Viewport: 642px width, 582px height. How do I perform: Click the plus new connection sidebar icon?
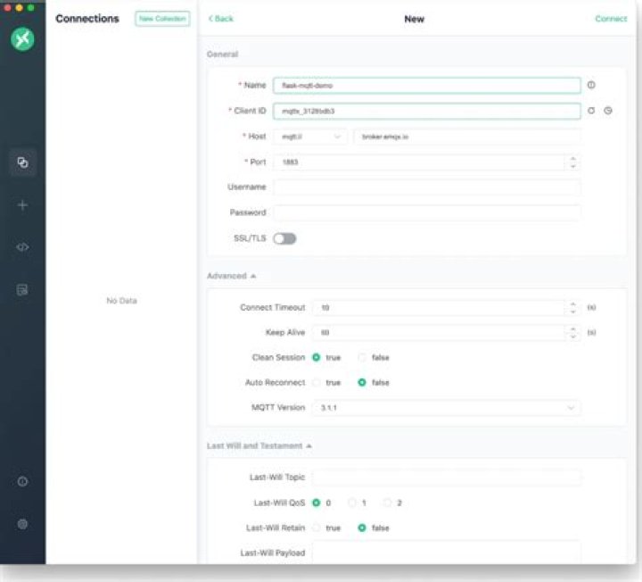point(22,205)
